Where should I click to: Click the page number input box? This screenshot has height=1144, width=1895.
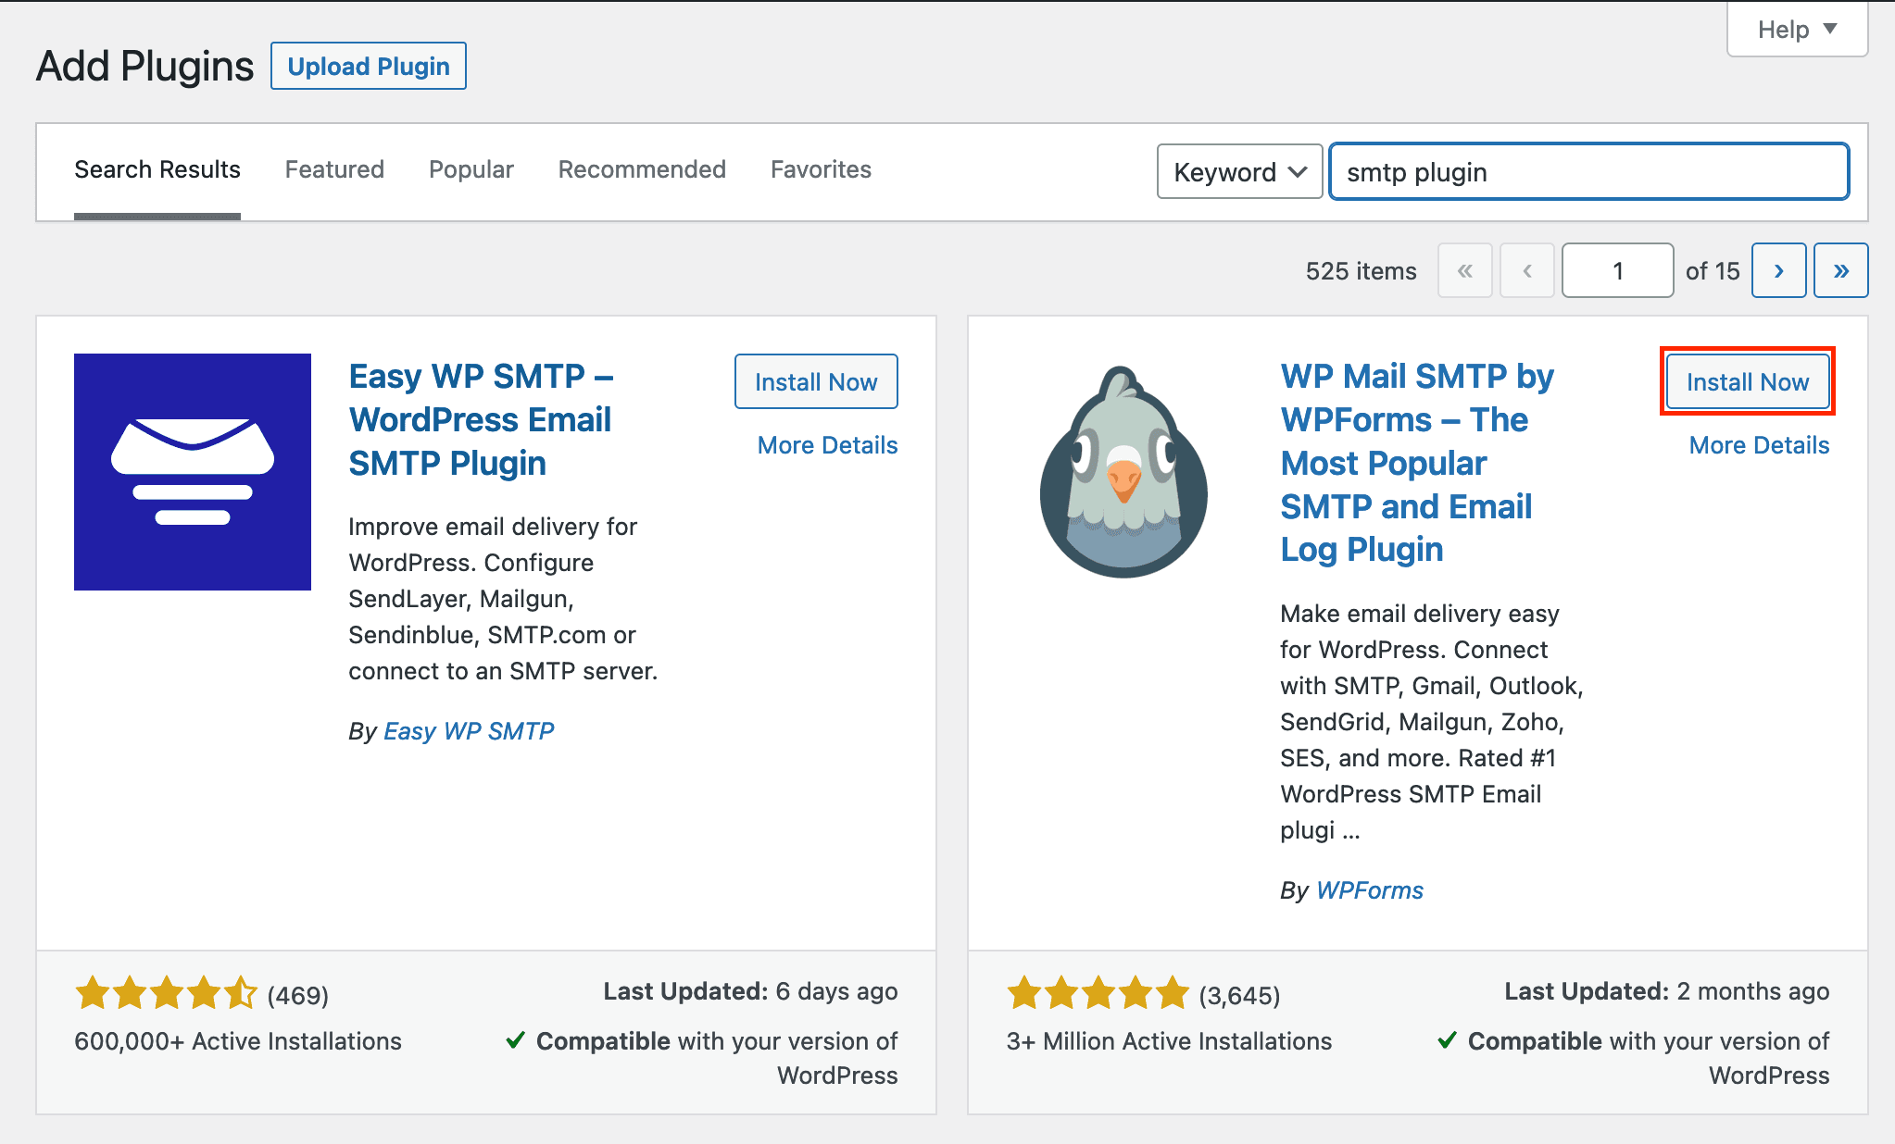(1617, 270)
